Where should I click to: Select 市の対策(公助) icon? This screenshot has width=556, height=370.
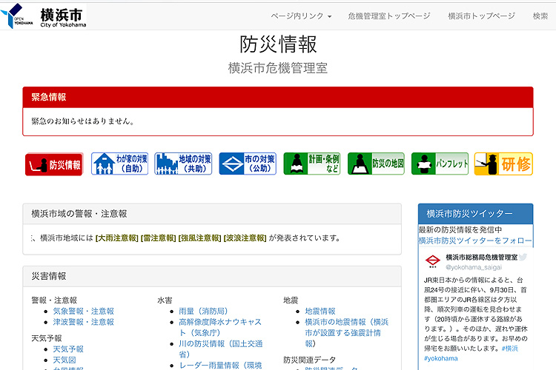[247, 164]
